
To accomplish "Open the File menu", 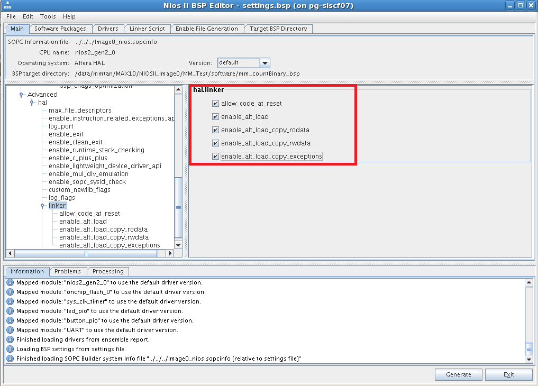I will click(11, 16).
